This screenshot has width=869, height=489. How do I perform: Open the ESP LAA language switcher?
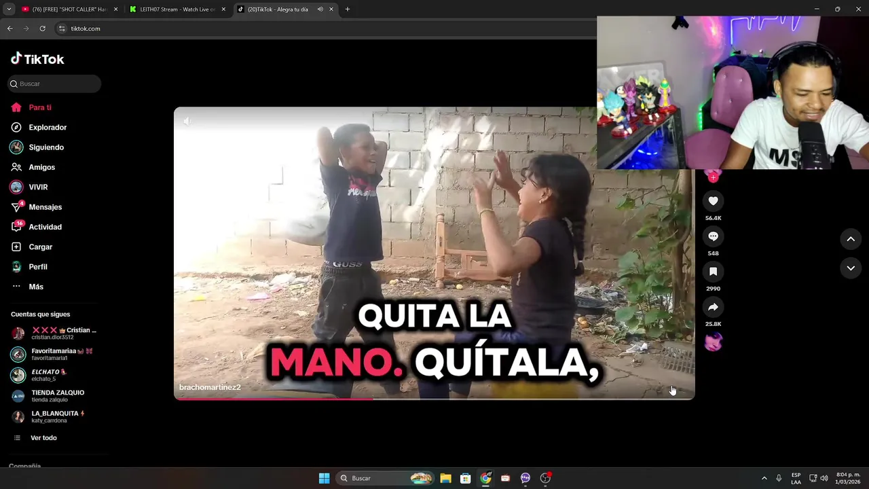796,478
